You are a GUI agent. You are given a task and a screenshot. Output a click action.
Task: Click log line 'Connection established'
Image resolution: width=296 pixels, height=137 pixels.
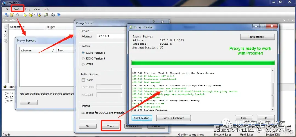(160, 79)
